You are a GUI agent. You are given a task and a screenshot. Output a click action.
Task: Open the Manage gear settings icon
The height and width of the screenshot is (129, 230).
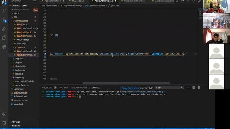tap(4, 123)
